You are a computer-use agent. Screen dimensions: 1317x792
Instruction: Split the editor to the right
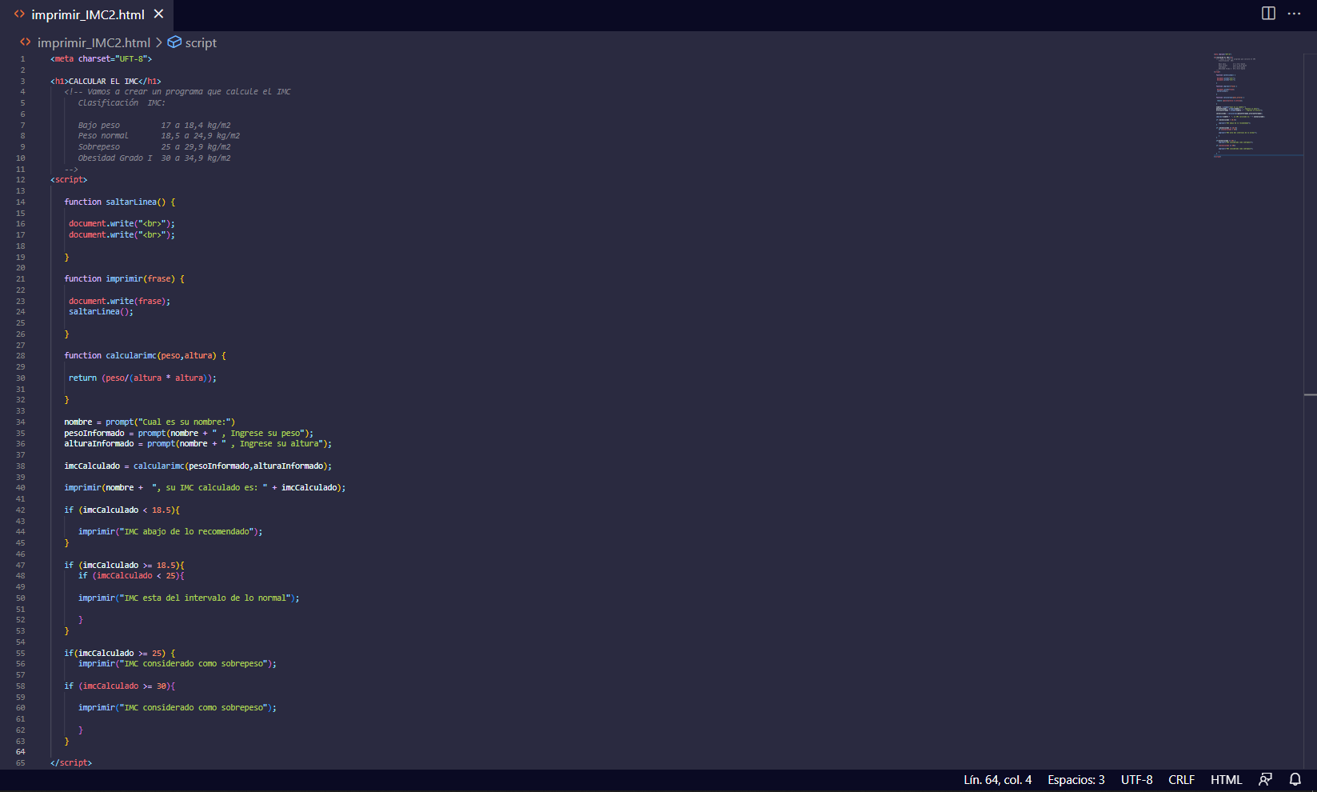pyautogui.click(x=1268, y=14)
